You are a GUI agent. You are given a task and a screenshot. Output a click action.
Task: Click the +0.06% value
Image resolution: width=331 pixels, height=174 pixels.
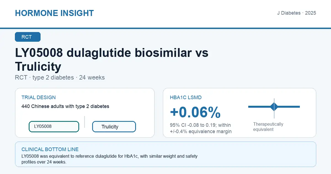coord(195,112)
